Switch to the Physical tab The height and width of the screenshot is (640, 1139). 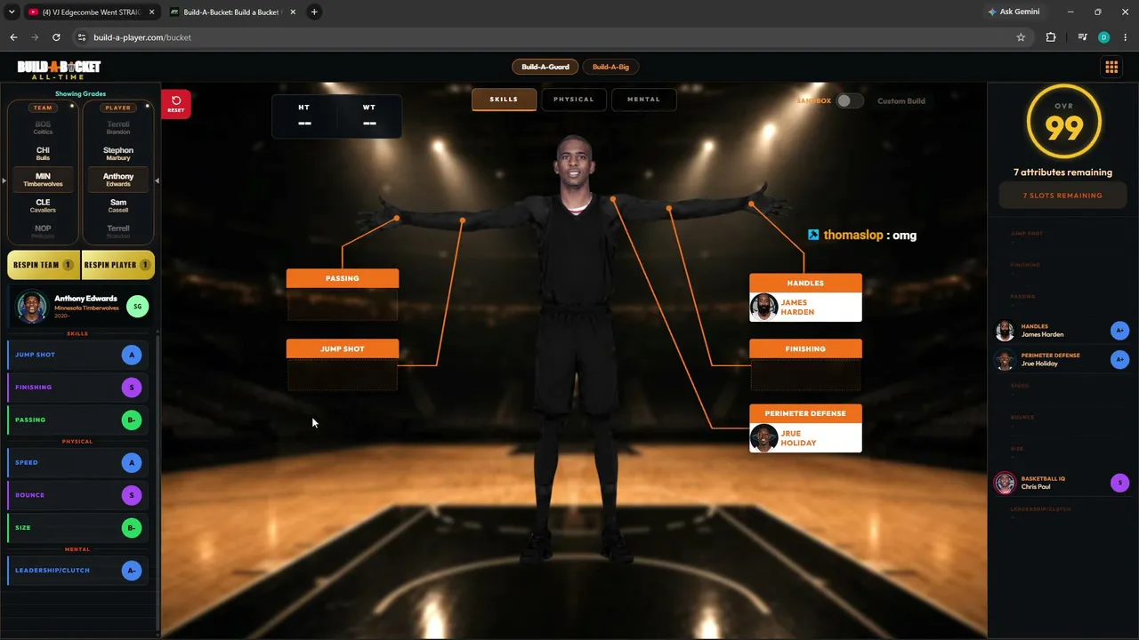coord(574,100)
